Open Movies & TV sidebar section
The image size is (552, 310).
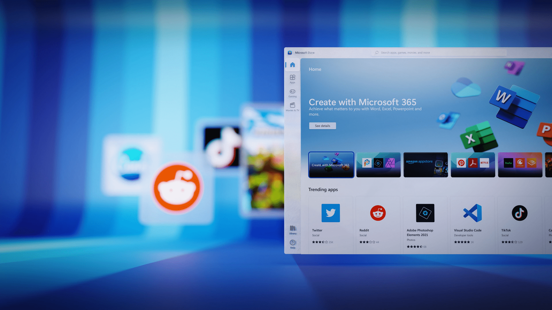(292, 106)
